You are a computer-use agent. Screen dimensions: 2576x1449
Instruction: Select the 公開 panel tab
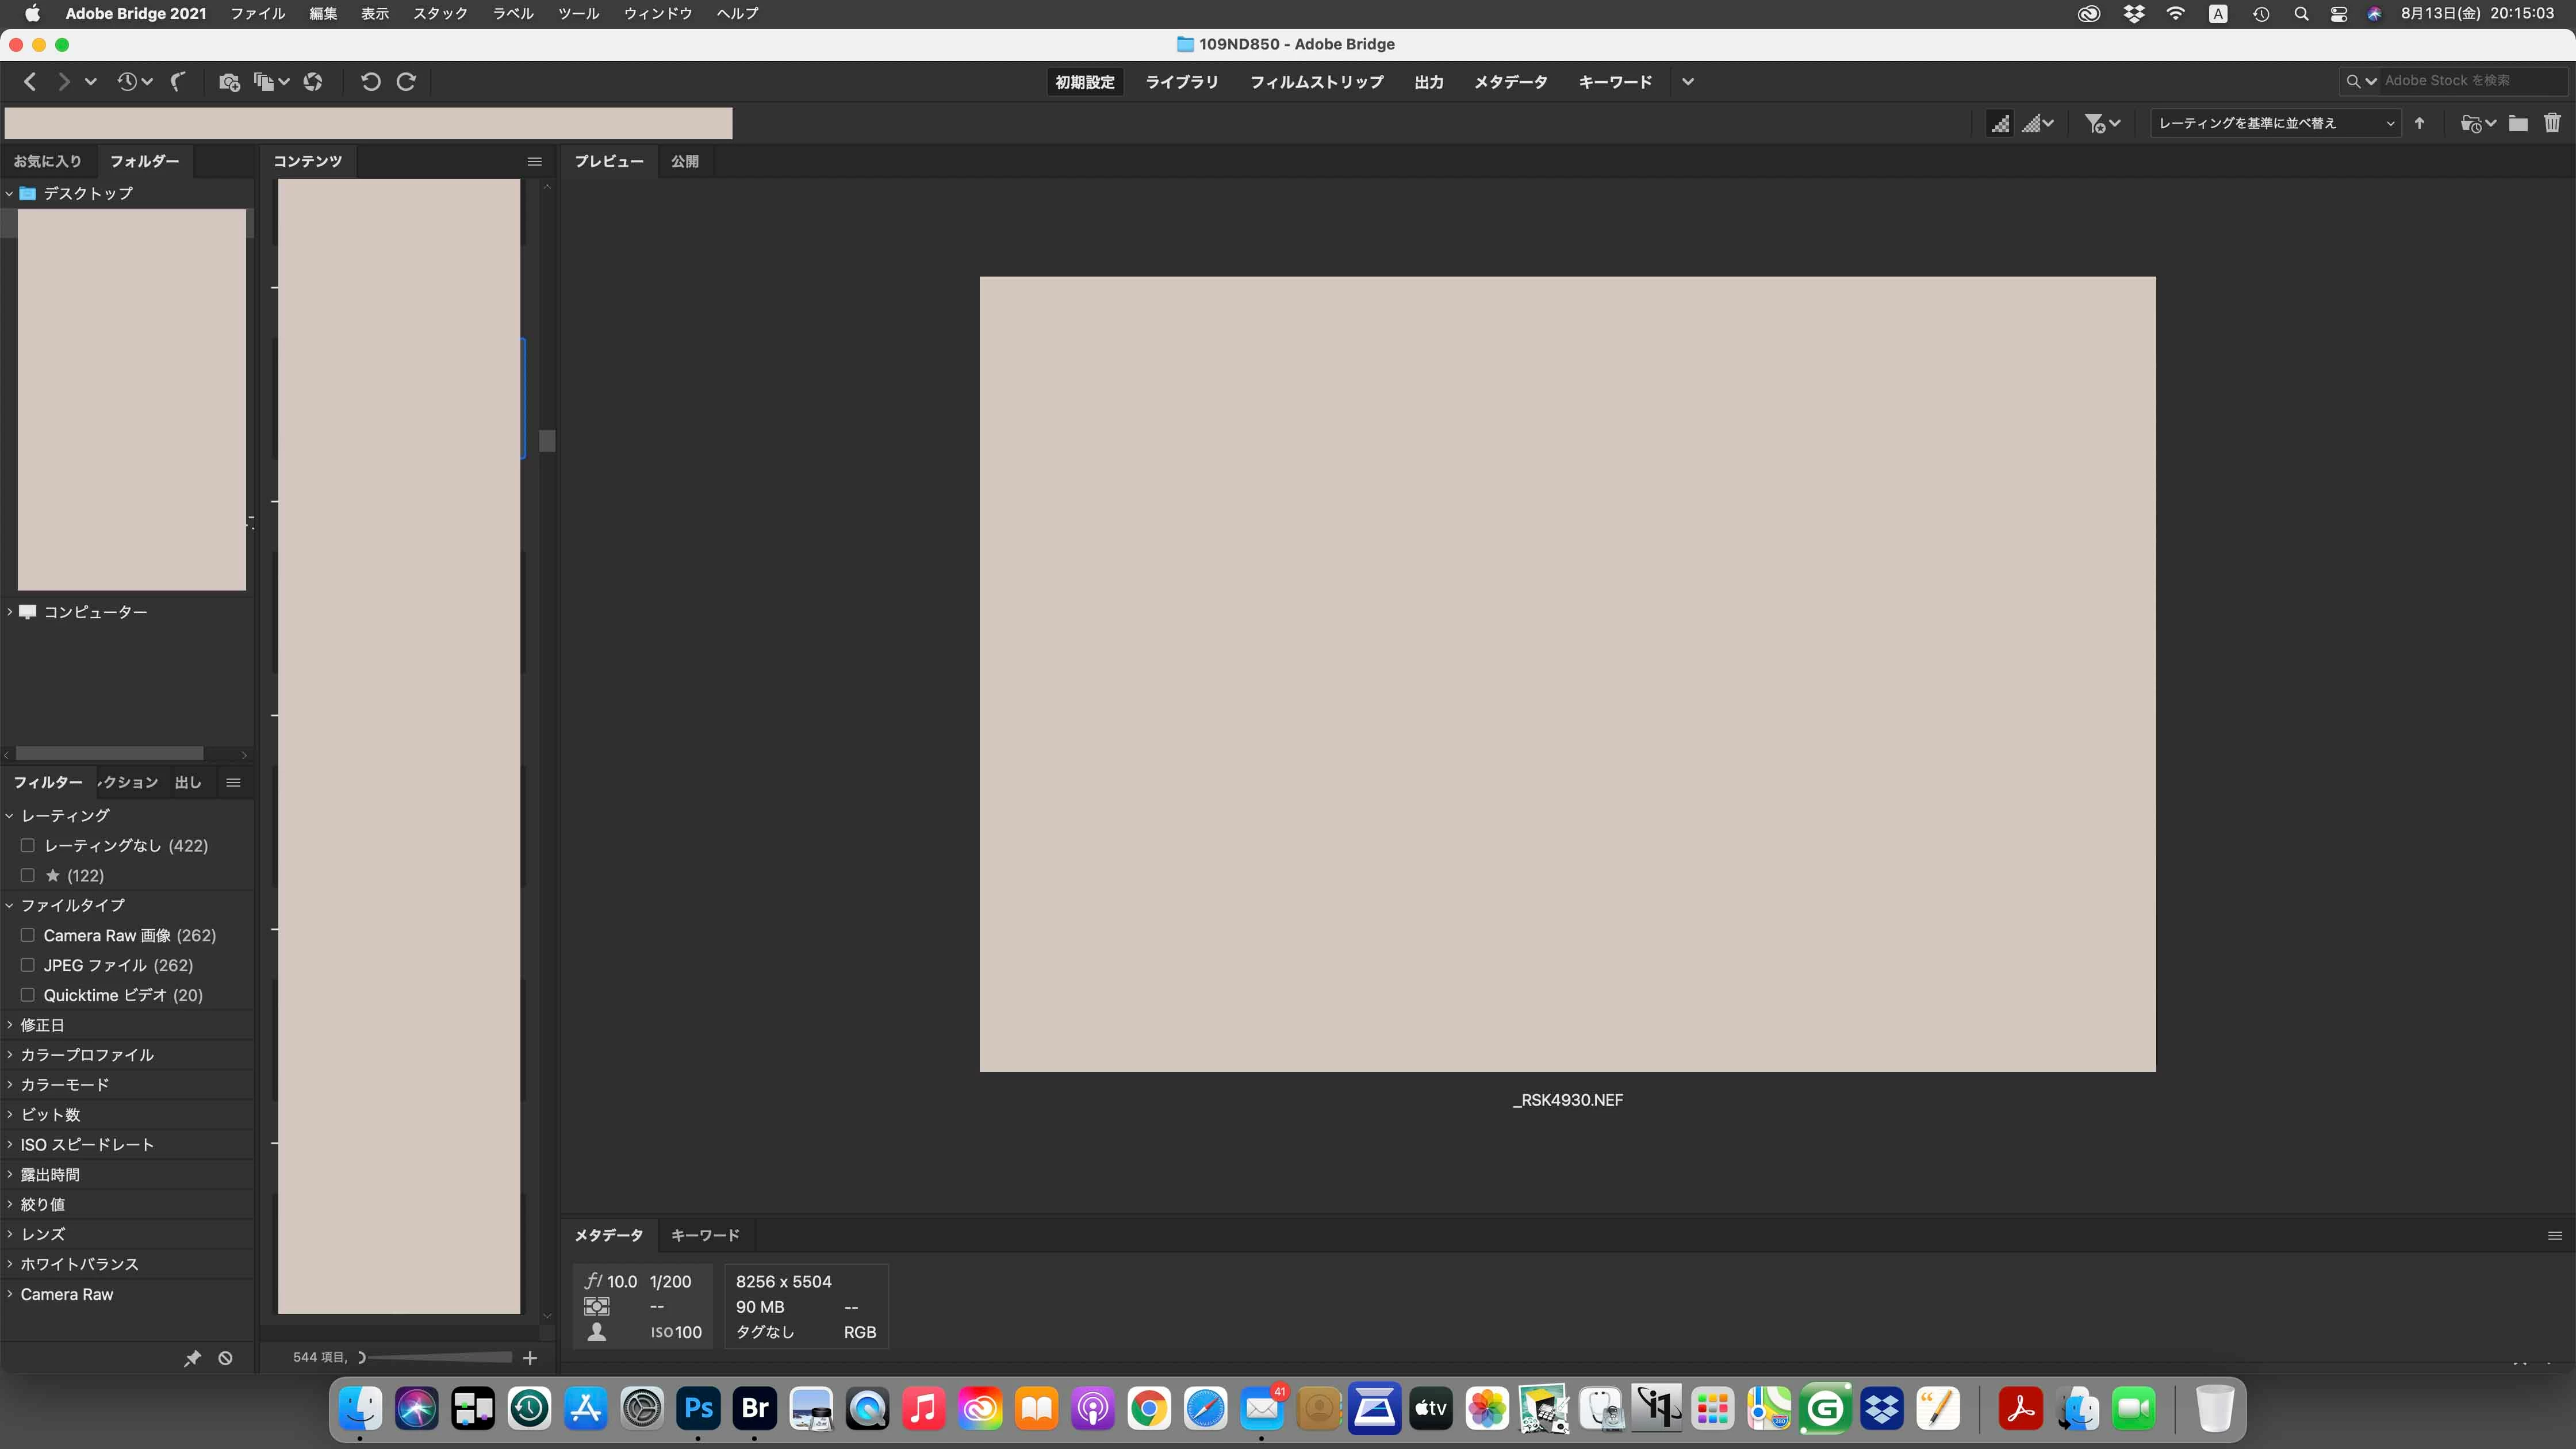click(685, 161)
